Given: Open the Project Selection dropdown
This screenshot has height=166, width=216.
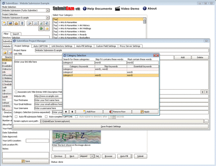Looking at the screenshot, I should click(48, 18).
